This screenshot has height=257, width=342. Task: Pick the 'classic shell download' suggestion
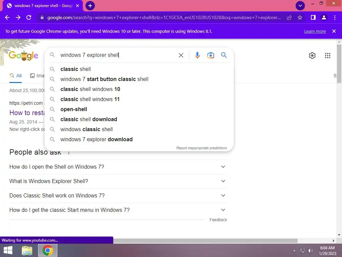pos(139,119)
